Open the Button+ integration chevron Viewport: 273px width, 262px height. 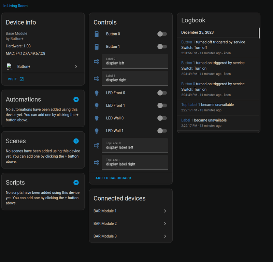(76, 67)
